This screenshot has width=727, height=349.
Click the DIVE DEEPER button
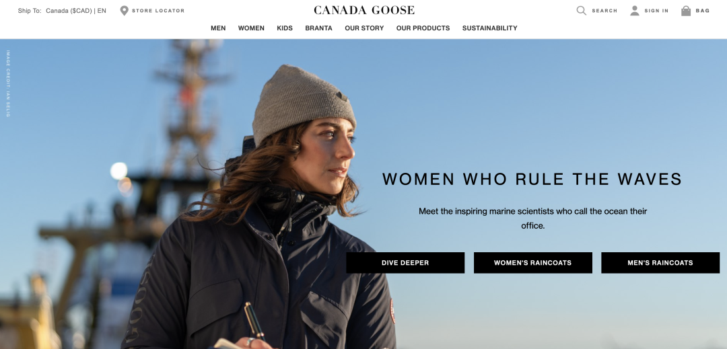coord(405,263)
